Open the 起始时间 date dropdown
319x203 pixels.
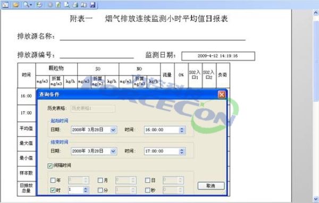(x=113, y=130)
